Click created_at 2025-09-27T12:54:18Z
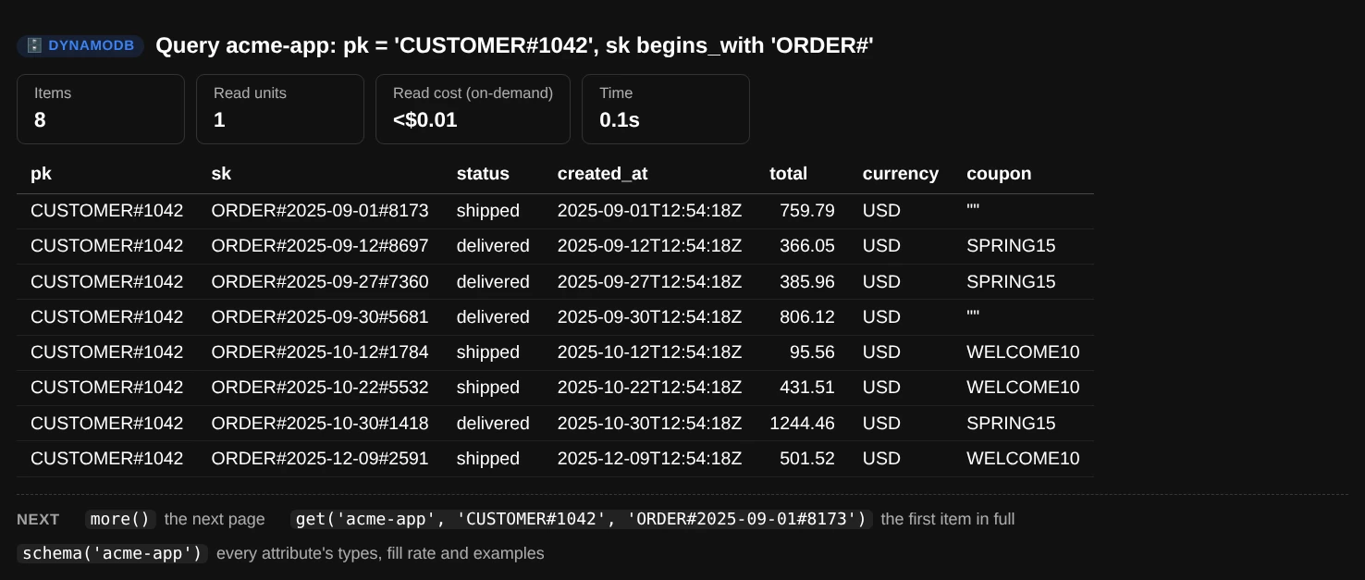Screen dimensions: 1365x580 (x=649, y=282)
